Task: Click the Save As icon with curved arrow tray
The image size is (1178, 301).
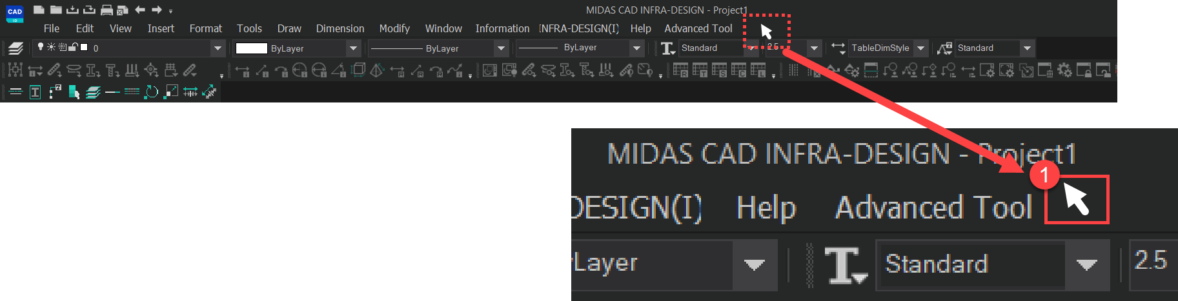Action: point(90,10)
